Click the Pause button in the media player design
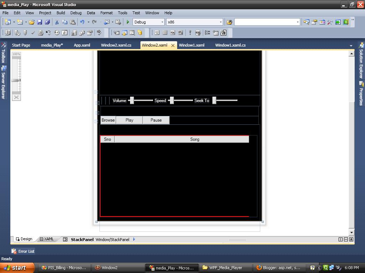 coord(156,120)
